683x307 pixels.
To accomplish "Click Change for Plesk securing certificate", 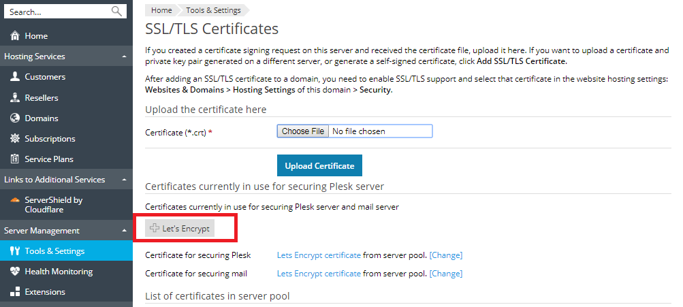I will (445, 255).
